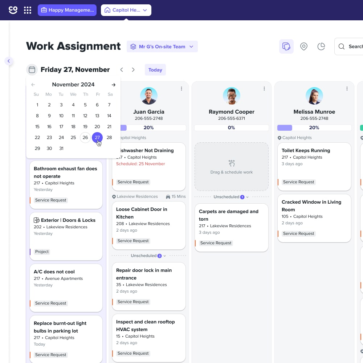Click Capitol Heights location pin in Melissa's column
This screenshot has width=363, height=363.
click(280, 138)
